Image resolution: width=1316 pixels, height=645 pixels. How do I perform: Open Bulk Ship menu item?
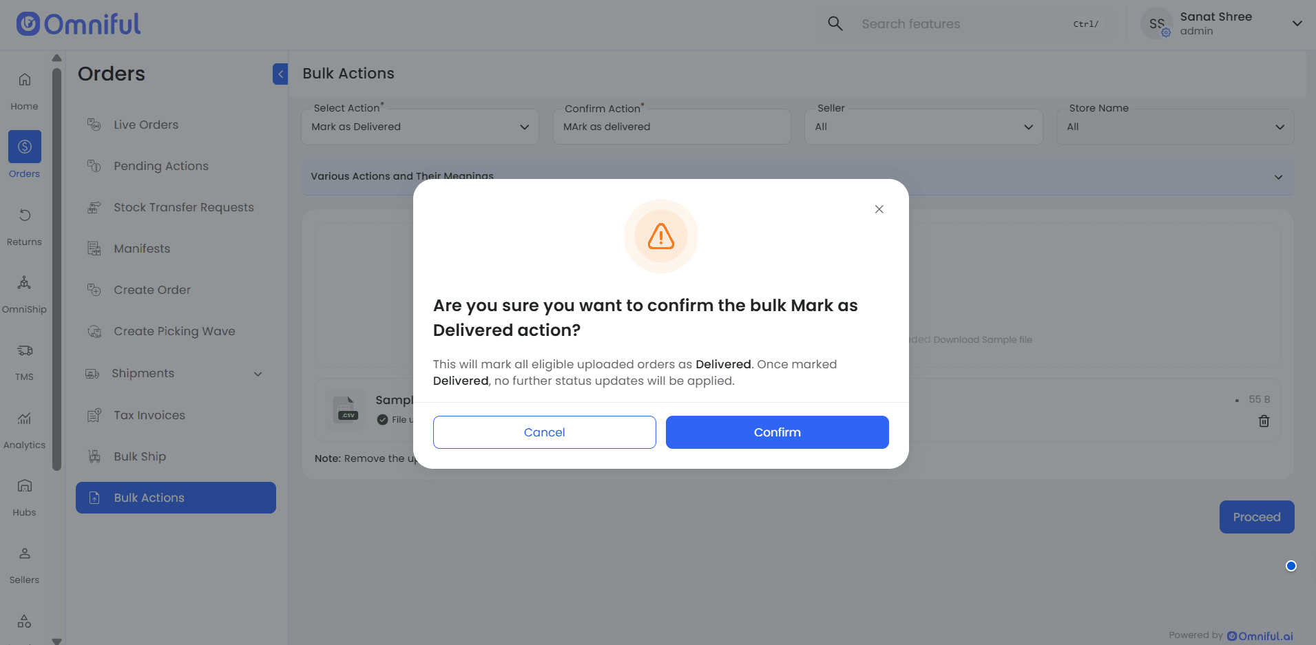pos(140,456)
